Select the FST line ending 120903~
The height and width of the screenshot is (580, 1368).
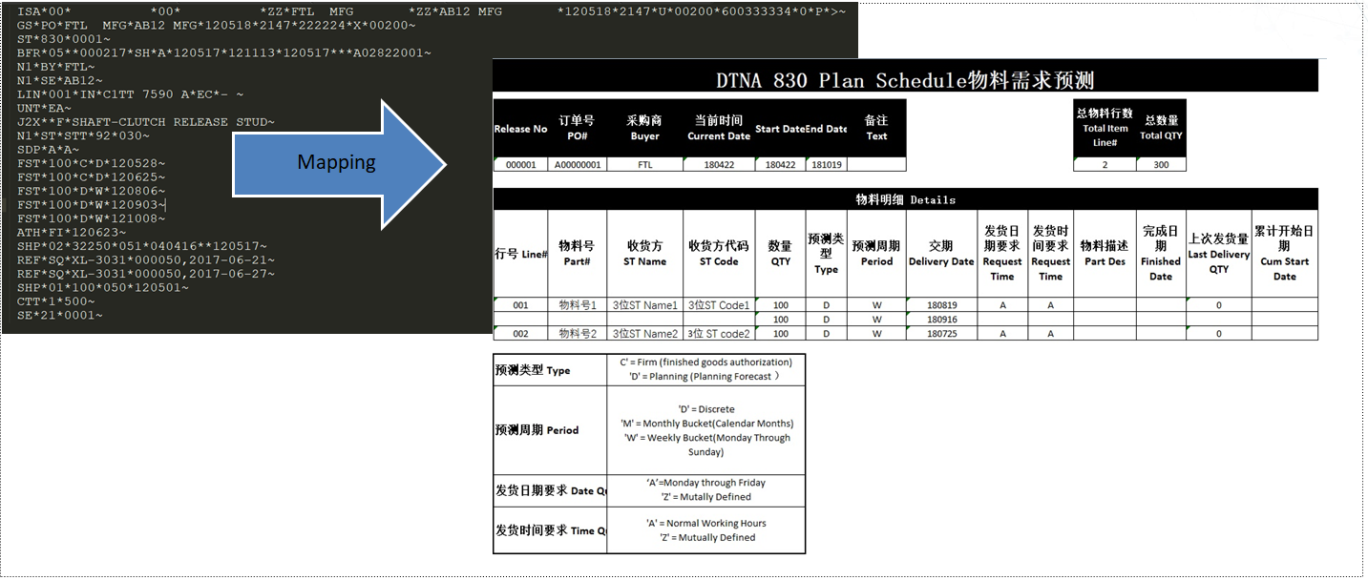click(x=92, y=205)
